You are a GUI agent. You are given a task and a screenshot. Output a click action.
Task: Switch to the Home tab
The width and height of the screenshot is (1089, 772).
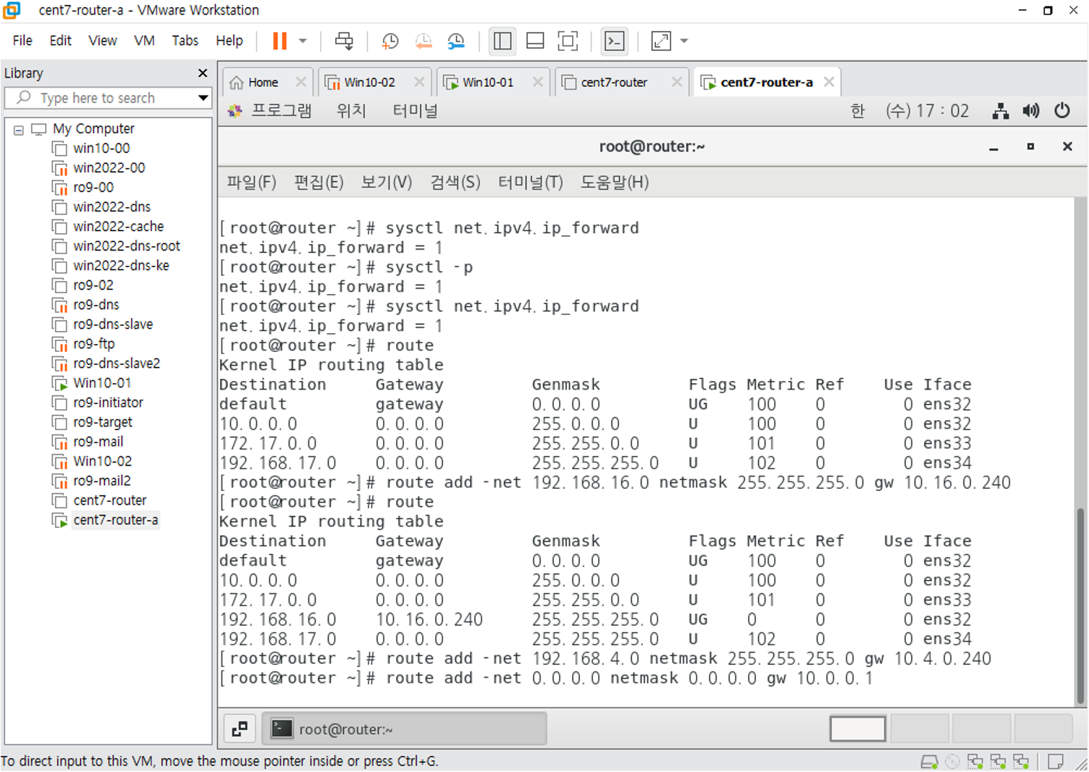tap(263, 83)
